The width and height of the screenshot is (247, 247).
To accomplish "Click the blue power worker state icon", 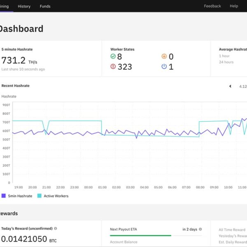I will click(164, 67).
